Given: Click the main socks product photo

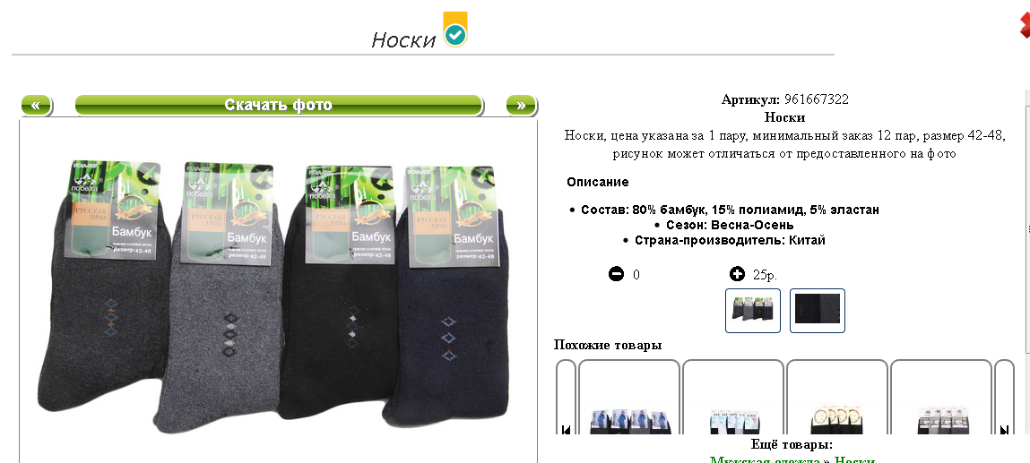Looking at the screenshot, I should coord(278,296).
